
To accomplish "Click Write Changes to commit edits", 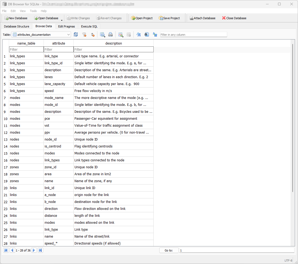I will [x=78, y=18].
